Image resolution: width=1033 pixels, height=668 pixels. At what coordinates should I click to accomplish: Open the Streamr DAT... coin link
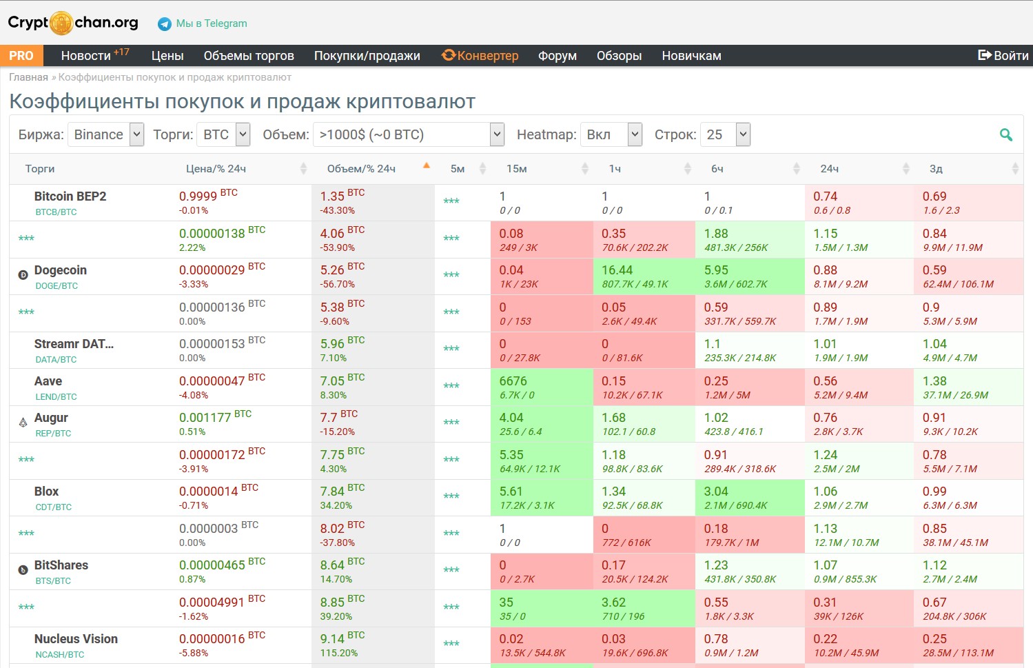(74, 344)
